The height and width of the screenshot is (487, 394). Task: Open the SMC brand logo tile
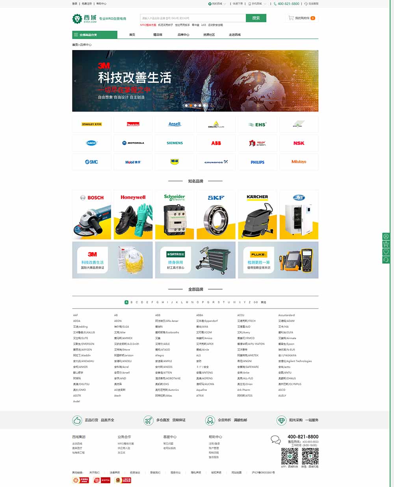[x=92, y=162]
